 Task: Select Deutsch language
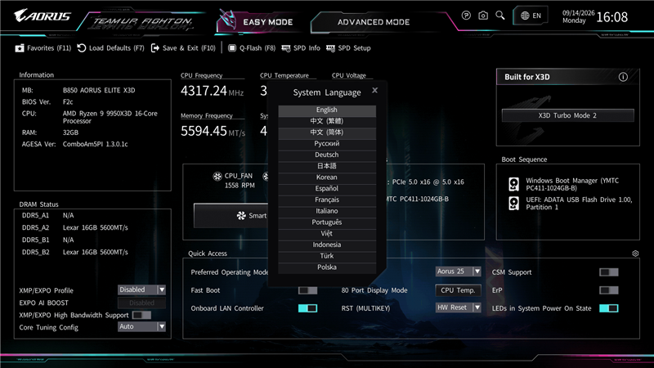pos(327,155)
